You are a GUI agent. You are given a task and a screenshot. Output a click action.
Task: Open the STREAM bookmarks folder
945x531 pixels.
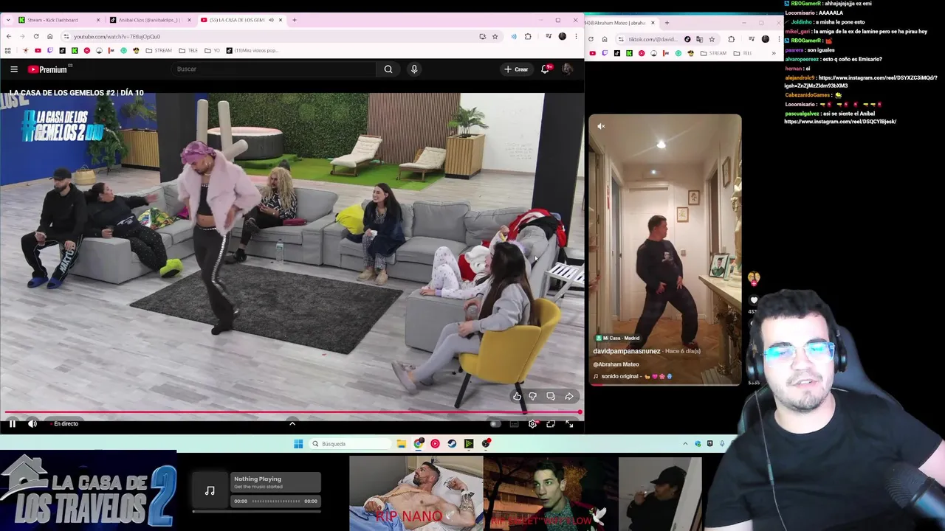159,51
